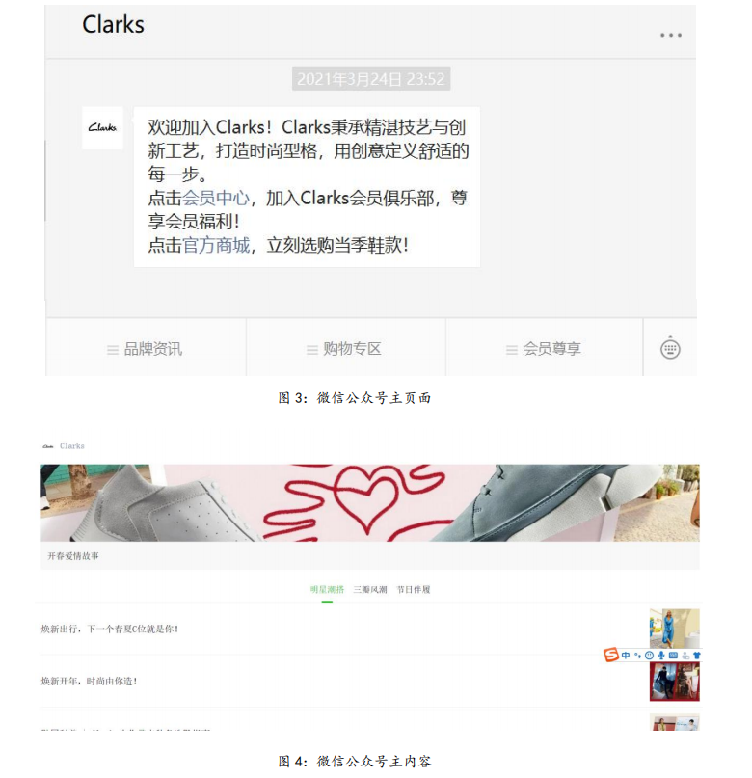Viewport: 752px width, 778px height.
Task: Click the red thumbnail of 焕新开年 article
Action: (675, 682)
